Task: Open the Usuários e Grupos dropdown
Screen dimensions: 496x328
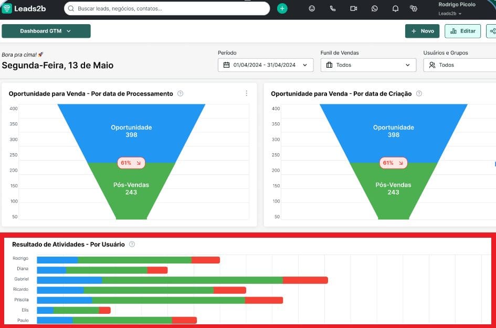Action: 460,65
